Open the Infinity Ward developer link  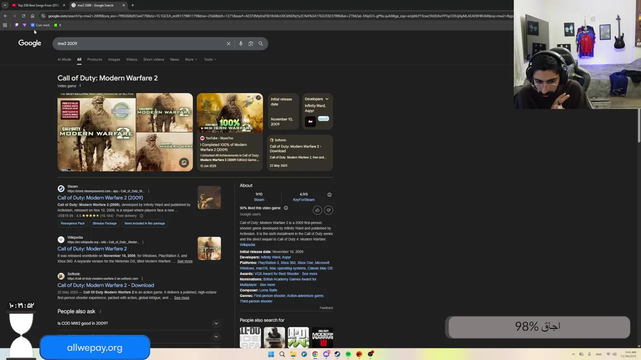click(x=271, y=257)
